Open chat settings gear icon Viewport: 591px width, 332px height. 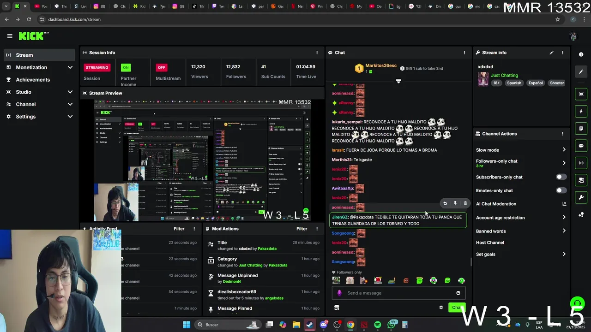coord(441,308)
